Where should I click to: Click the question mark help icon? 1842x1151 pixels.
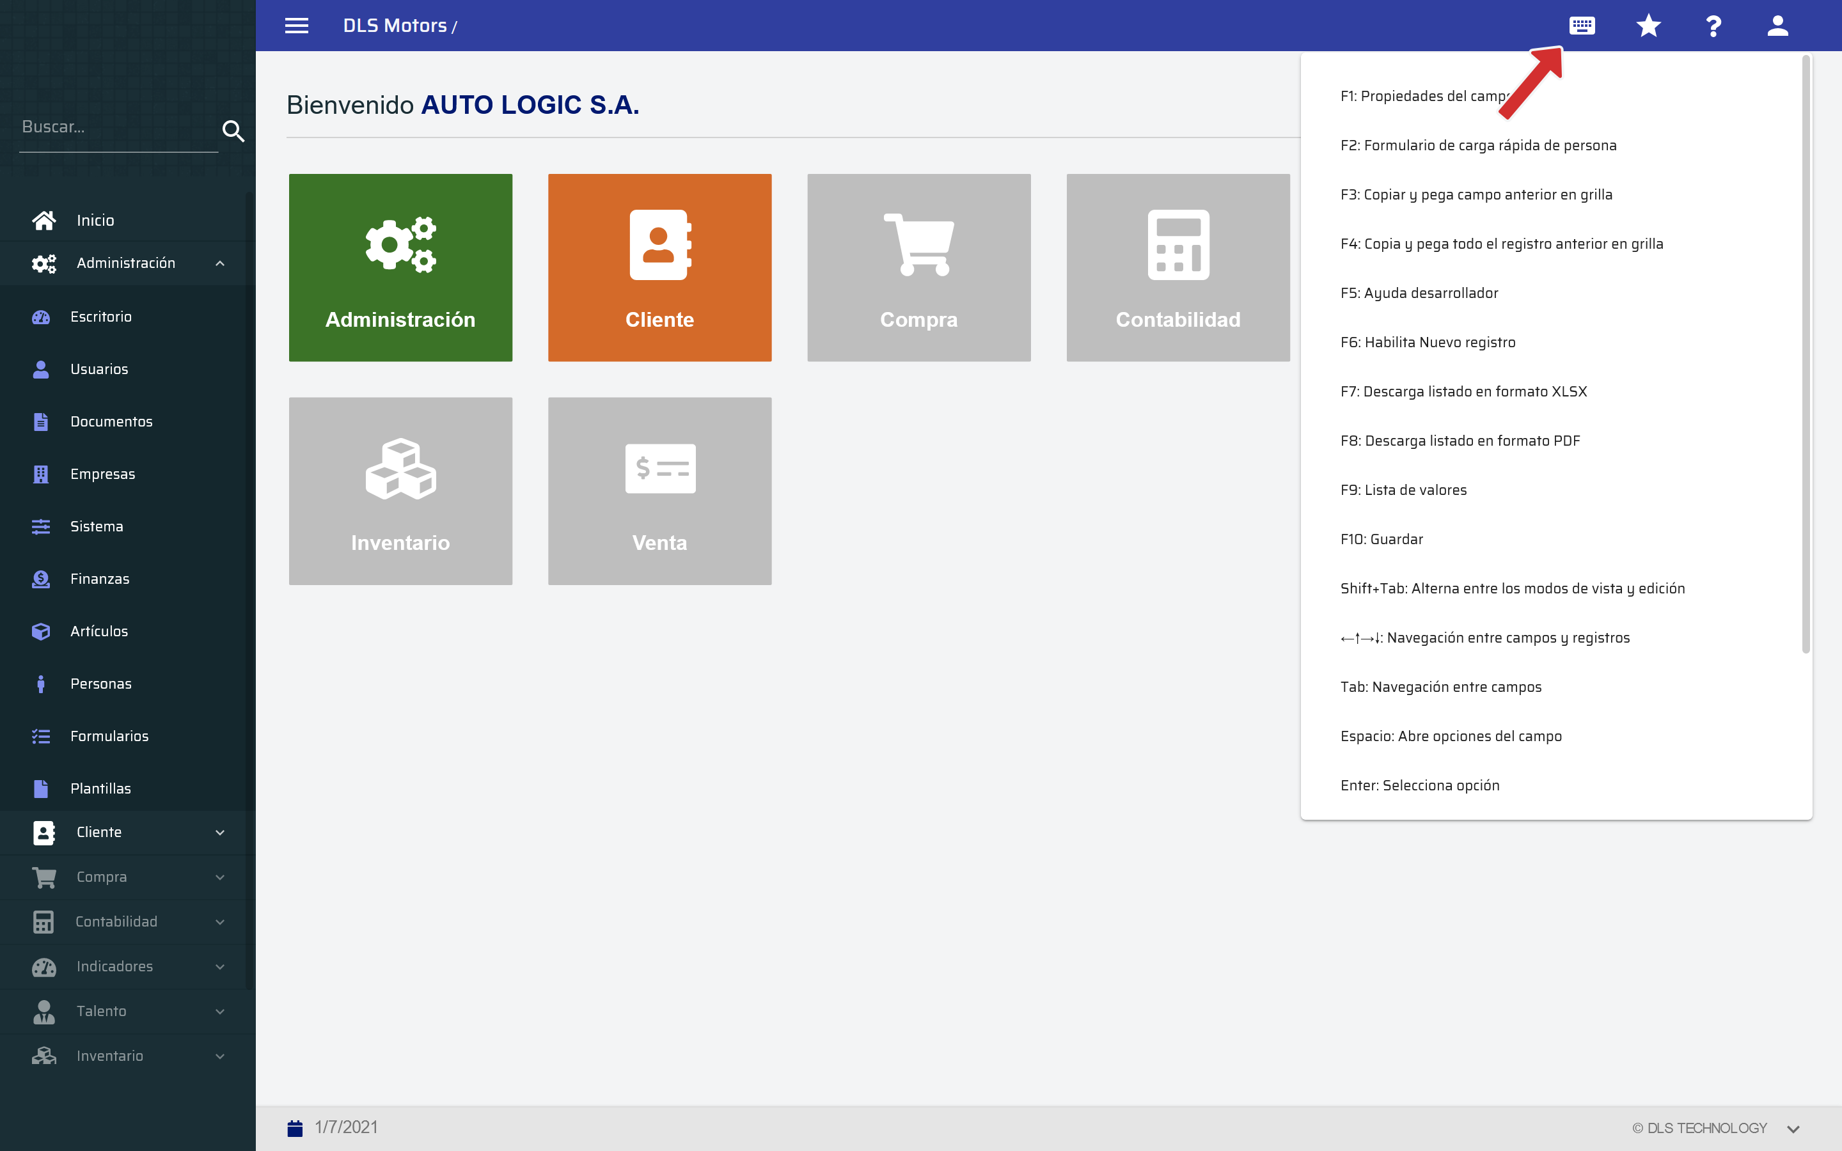click(1713, 26)
